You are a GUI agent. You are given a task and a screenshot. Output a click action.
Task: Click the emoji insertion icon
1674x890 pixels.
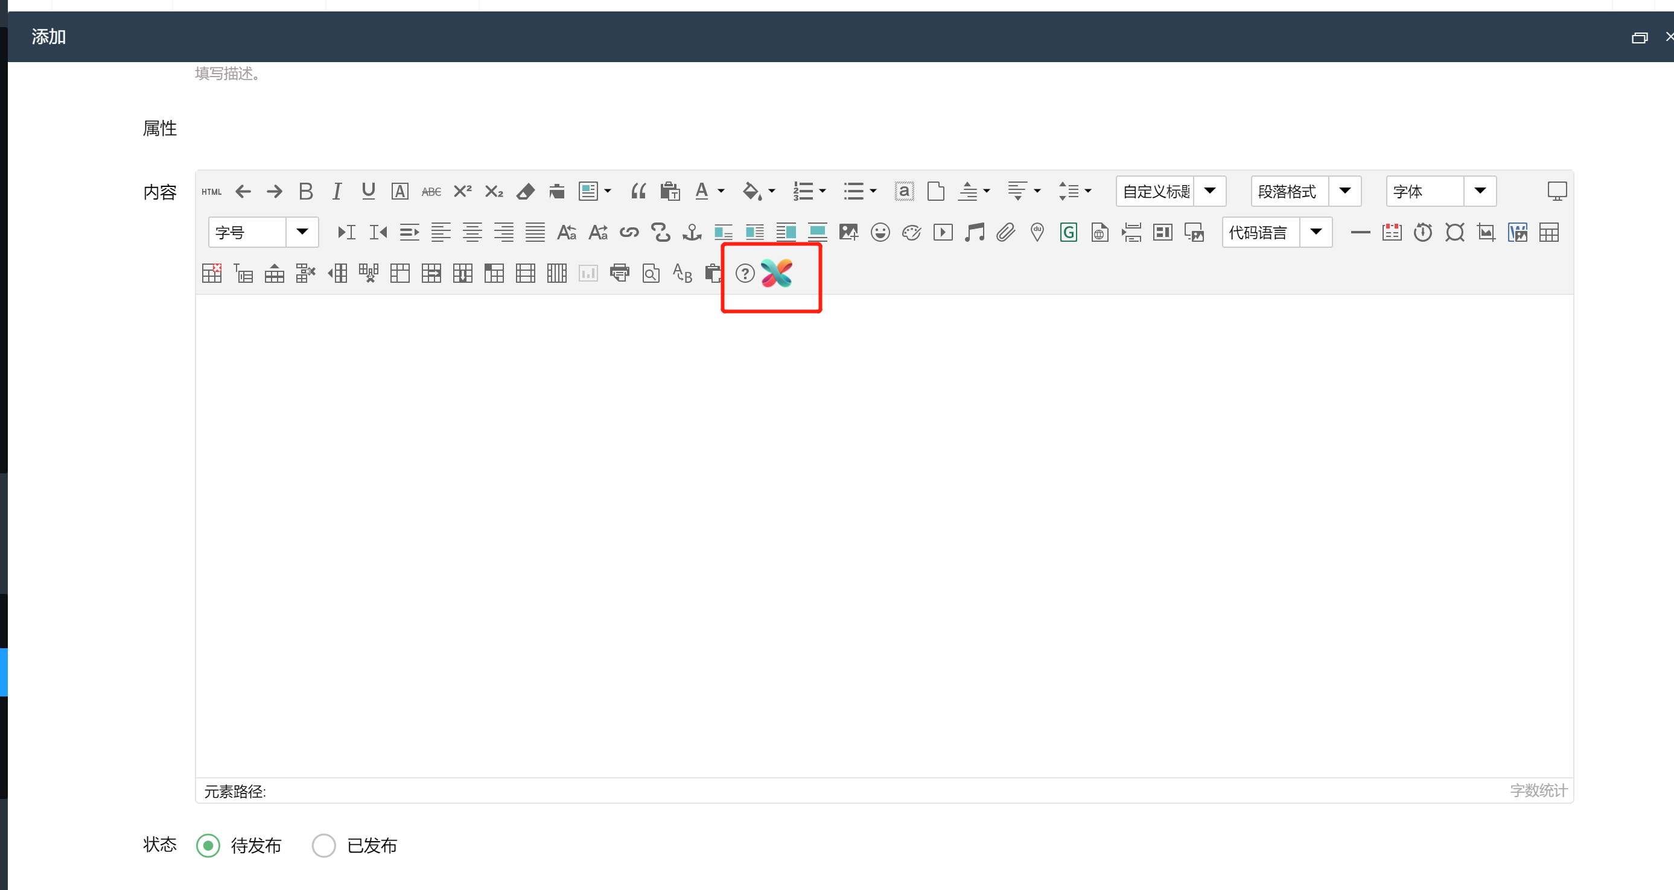tap(879, 232)
